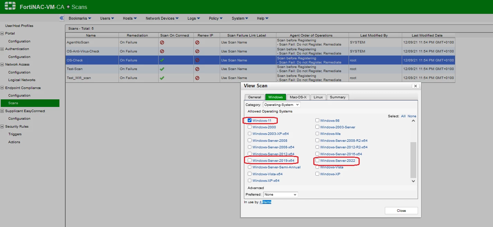Viewport: 493px width, 227px height.
Task: Click Test_Wifi_scan's green Scan On Connect checkmark
Action: [x=162, y=78]
